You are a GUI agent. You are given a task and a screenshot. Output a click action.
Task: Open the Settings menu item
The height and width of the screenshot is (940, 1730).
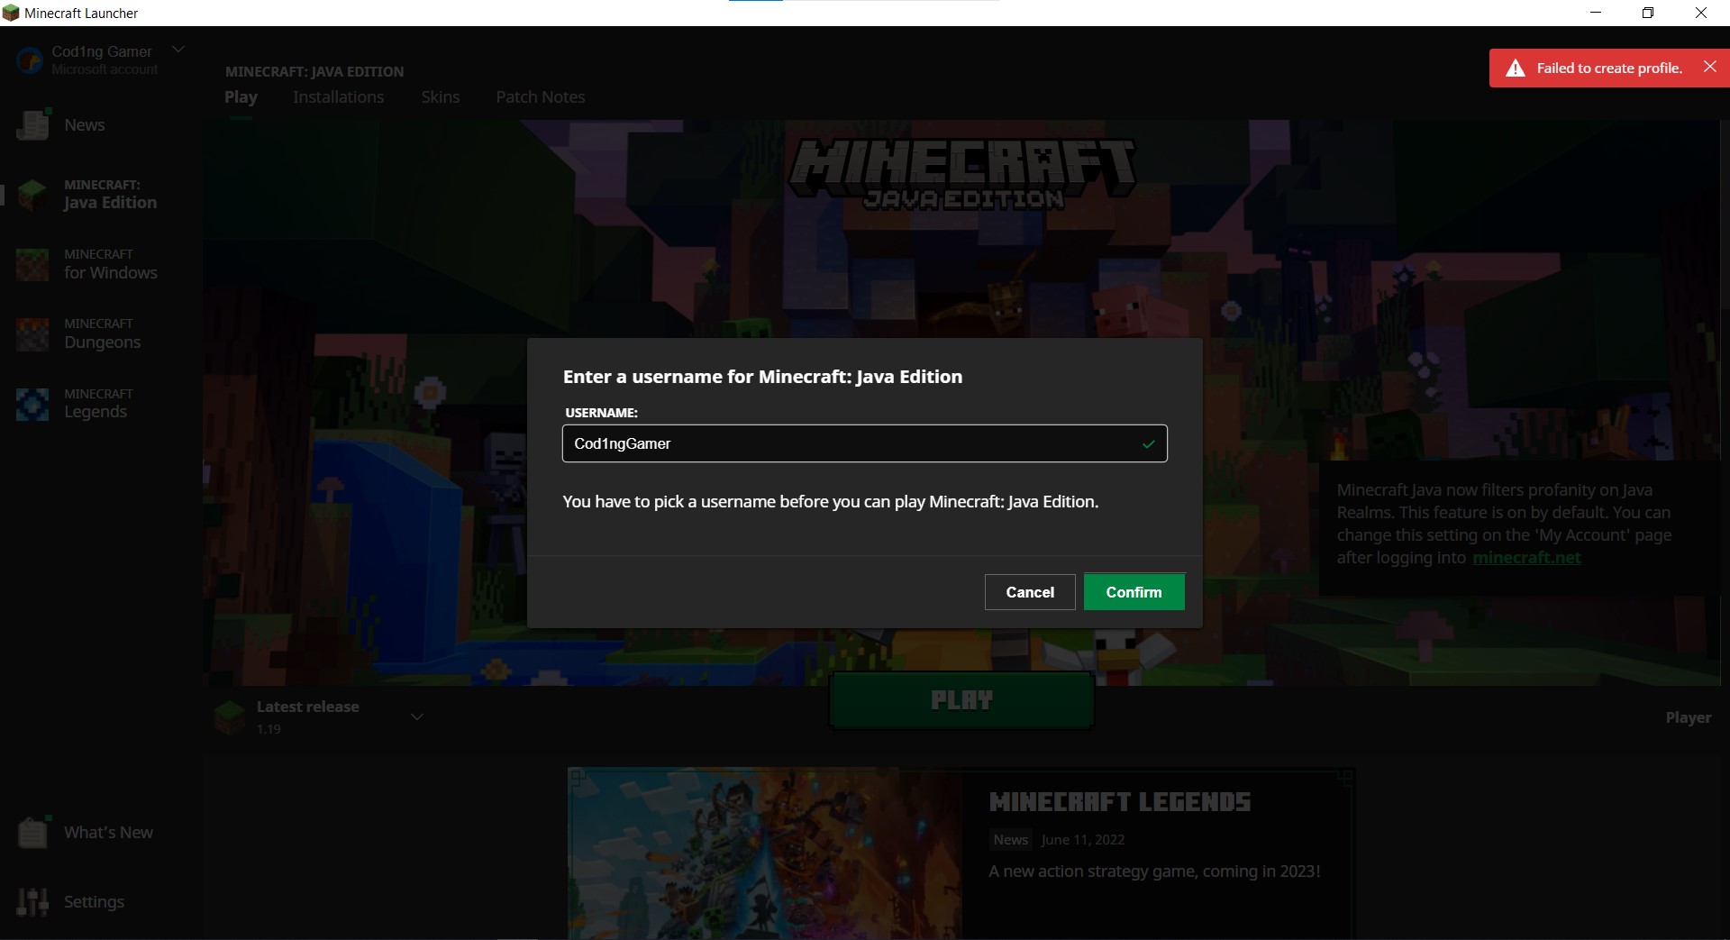click(x=94, y=901)
